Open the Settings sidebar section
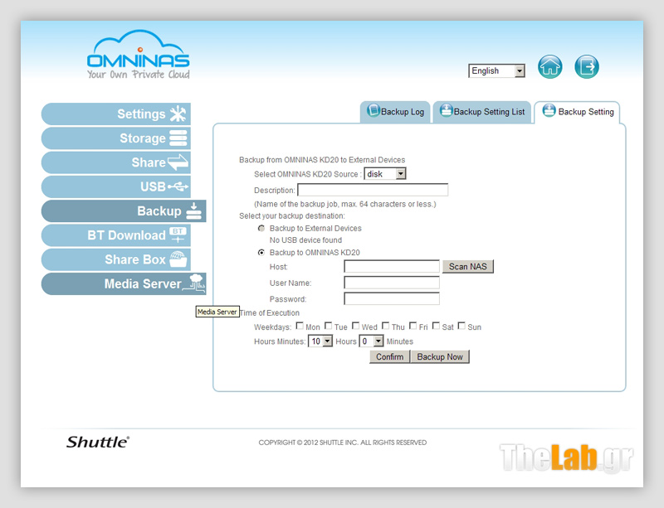 [116, 114]
